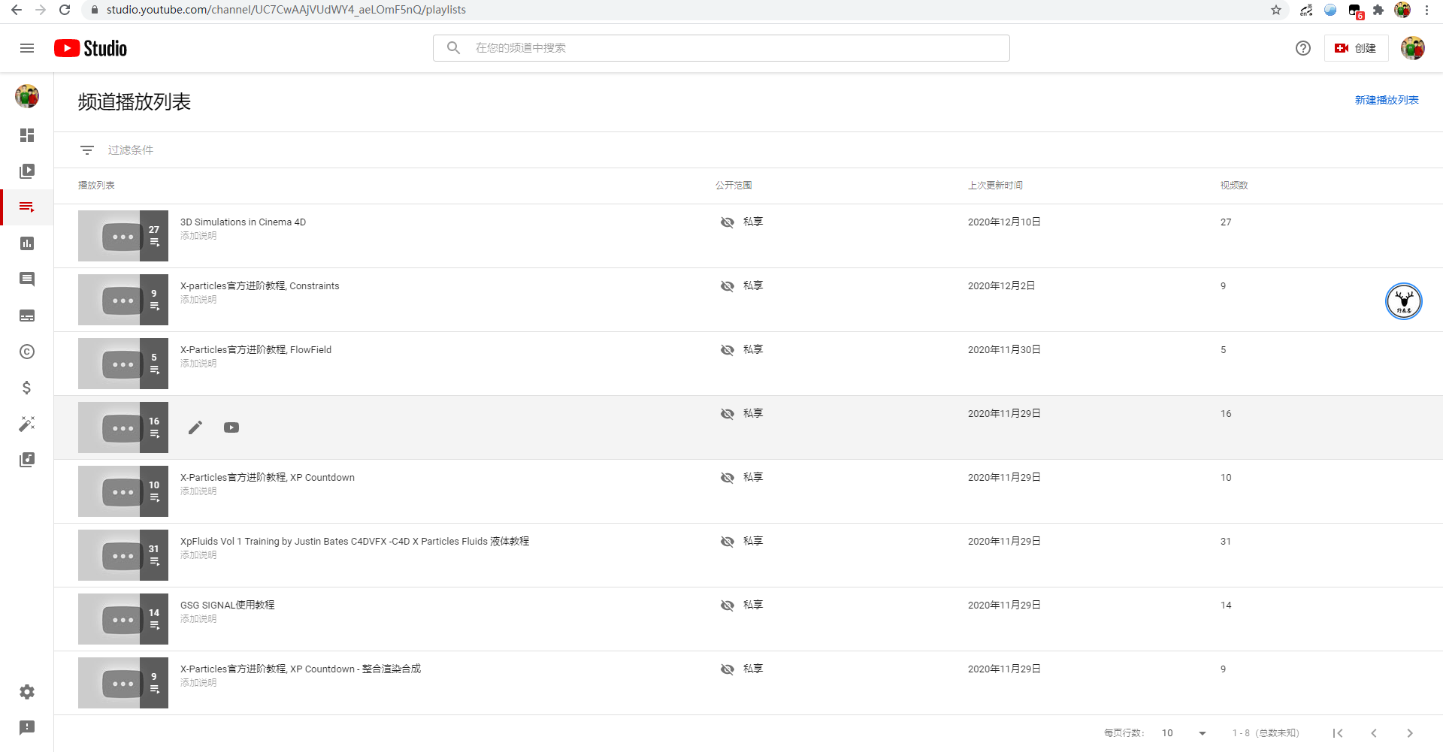Open Audio Library from the sidebar

coord(27,460)
